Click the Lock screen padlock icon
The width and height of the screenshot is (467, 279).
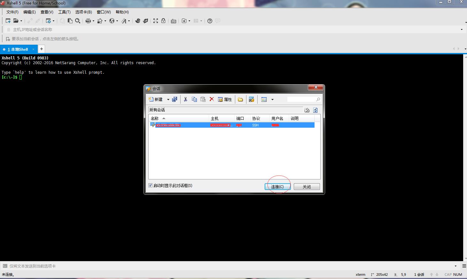click(x=163, y=21)
